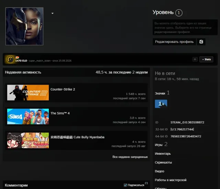Click the Редактировать профиль button
This screenshot has width=220, height=189.
pos(174,42)
